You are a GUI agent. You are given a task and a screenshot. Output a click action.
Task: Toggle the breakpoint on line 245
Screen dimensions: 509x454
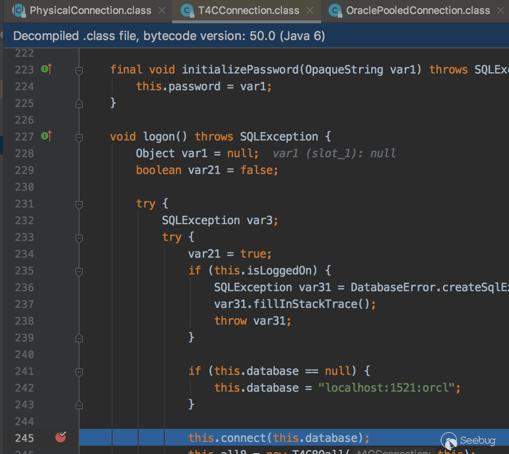[61, 437]
